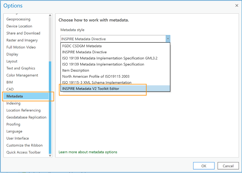242x173 pixels.
Task: Open Customize the Ribbon options
Action: coord(25,145)
